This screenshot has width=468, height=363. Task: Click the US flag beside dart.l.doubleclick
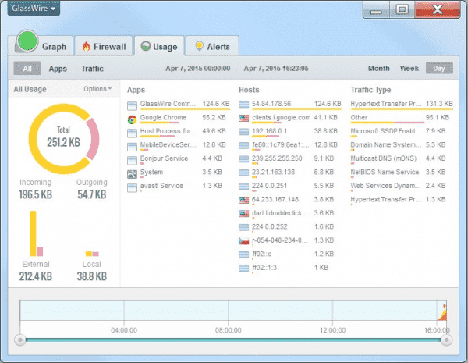pyautogui.click(x=243, y=214)
